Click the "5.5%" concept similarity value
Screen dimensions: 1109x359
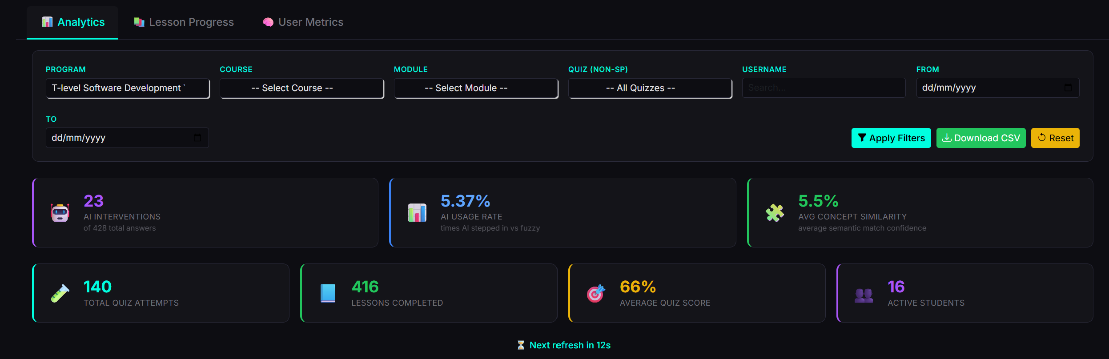tap(818, 201)
